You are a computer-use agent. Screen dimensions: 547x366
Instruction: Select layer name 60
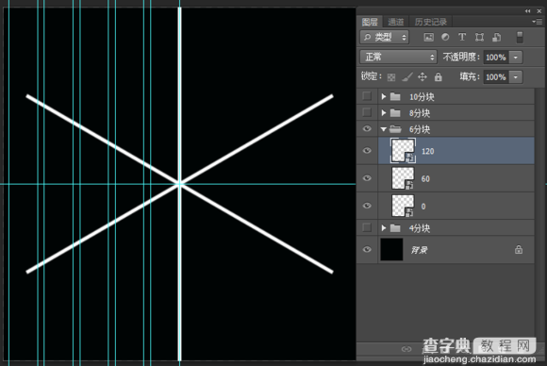tap(425, 178)
